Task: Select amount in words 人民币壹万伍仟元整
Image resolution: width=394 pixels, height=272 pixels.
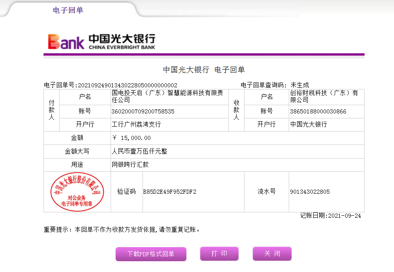Action: pyautogui.click(x=140, y=151)
